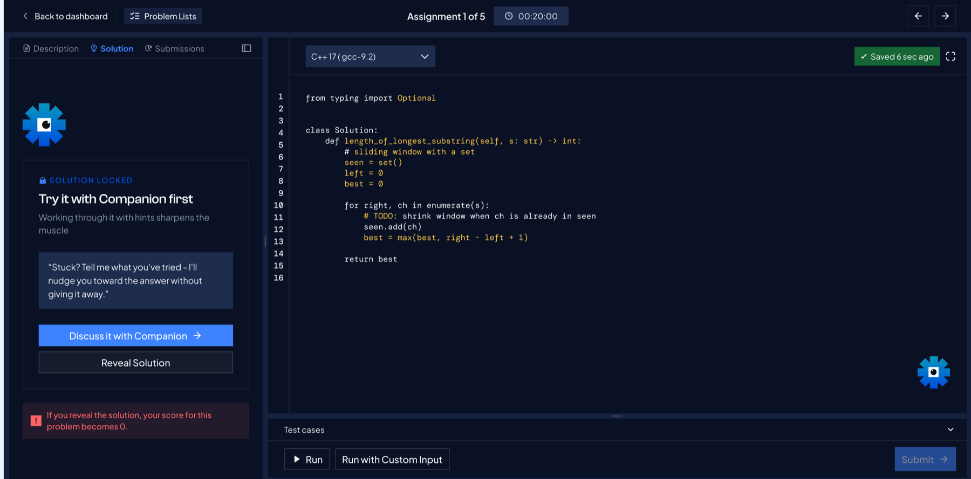Click Reveal Solution button
The width and height of the screenshot is (971, 479).
click(136, 363)
